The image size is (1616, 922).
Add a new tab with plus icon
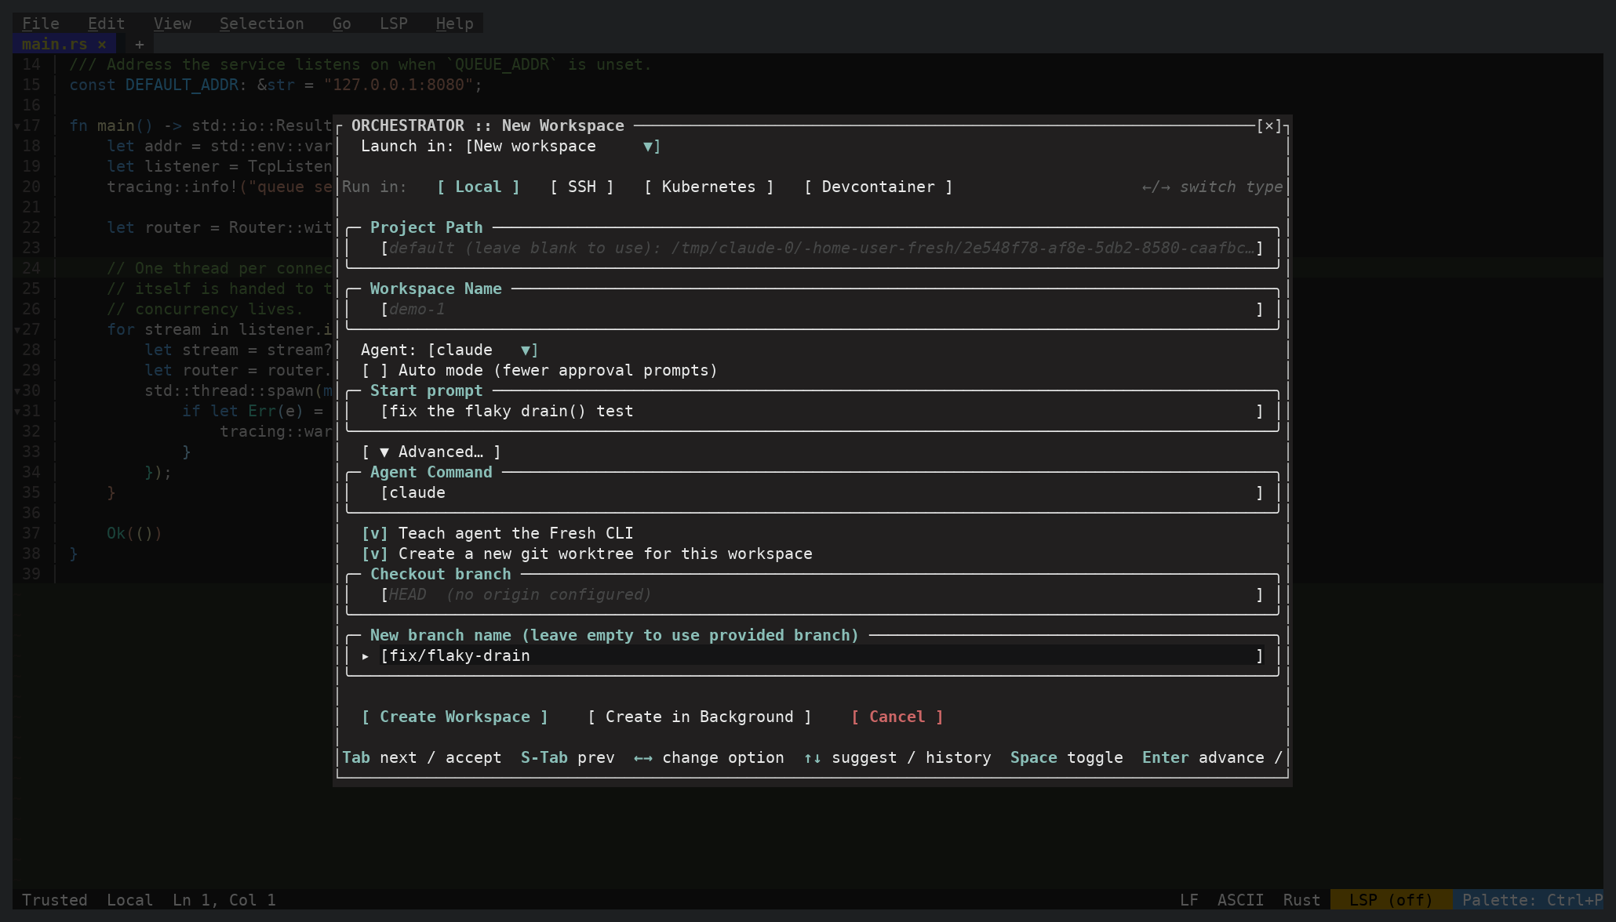(x=140, y=44)
